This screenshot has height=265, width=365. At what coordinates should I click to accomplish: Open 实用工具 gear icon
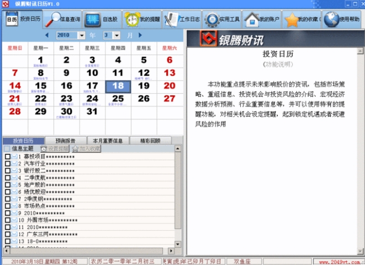[212, 19]
